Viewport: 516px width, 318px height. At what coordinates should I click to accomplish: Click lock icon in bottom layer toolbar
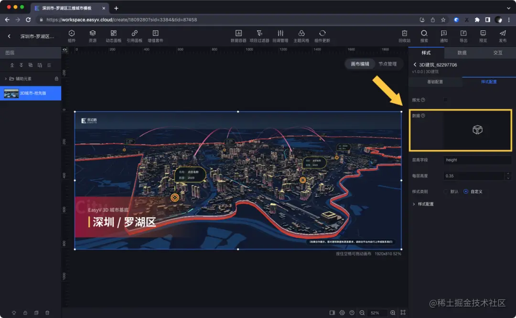point(25,313)
